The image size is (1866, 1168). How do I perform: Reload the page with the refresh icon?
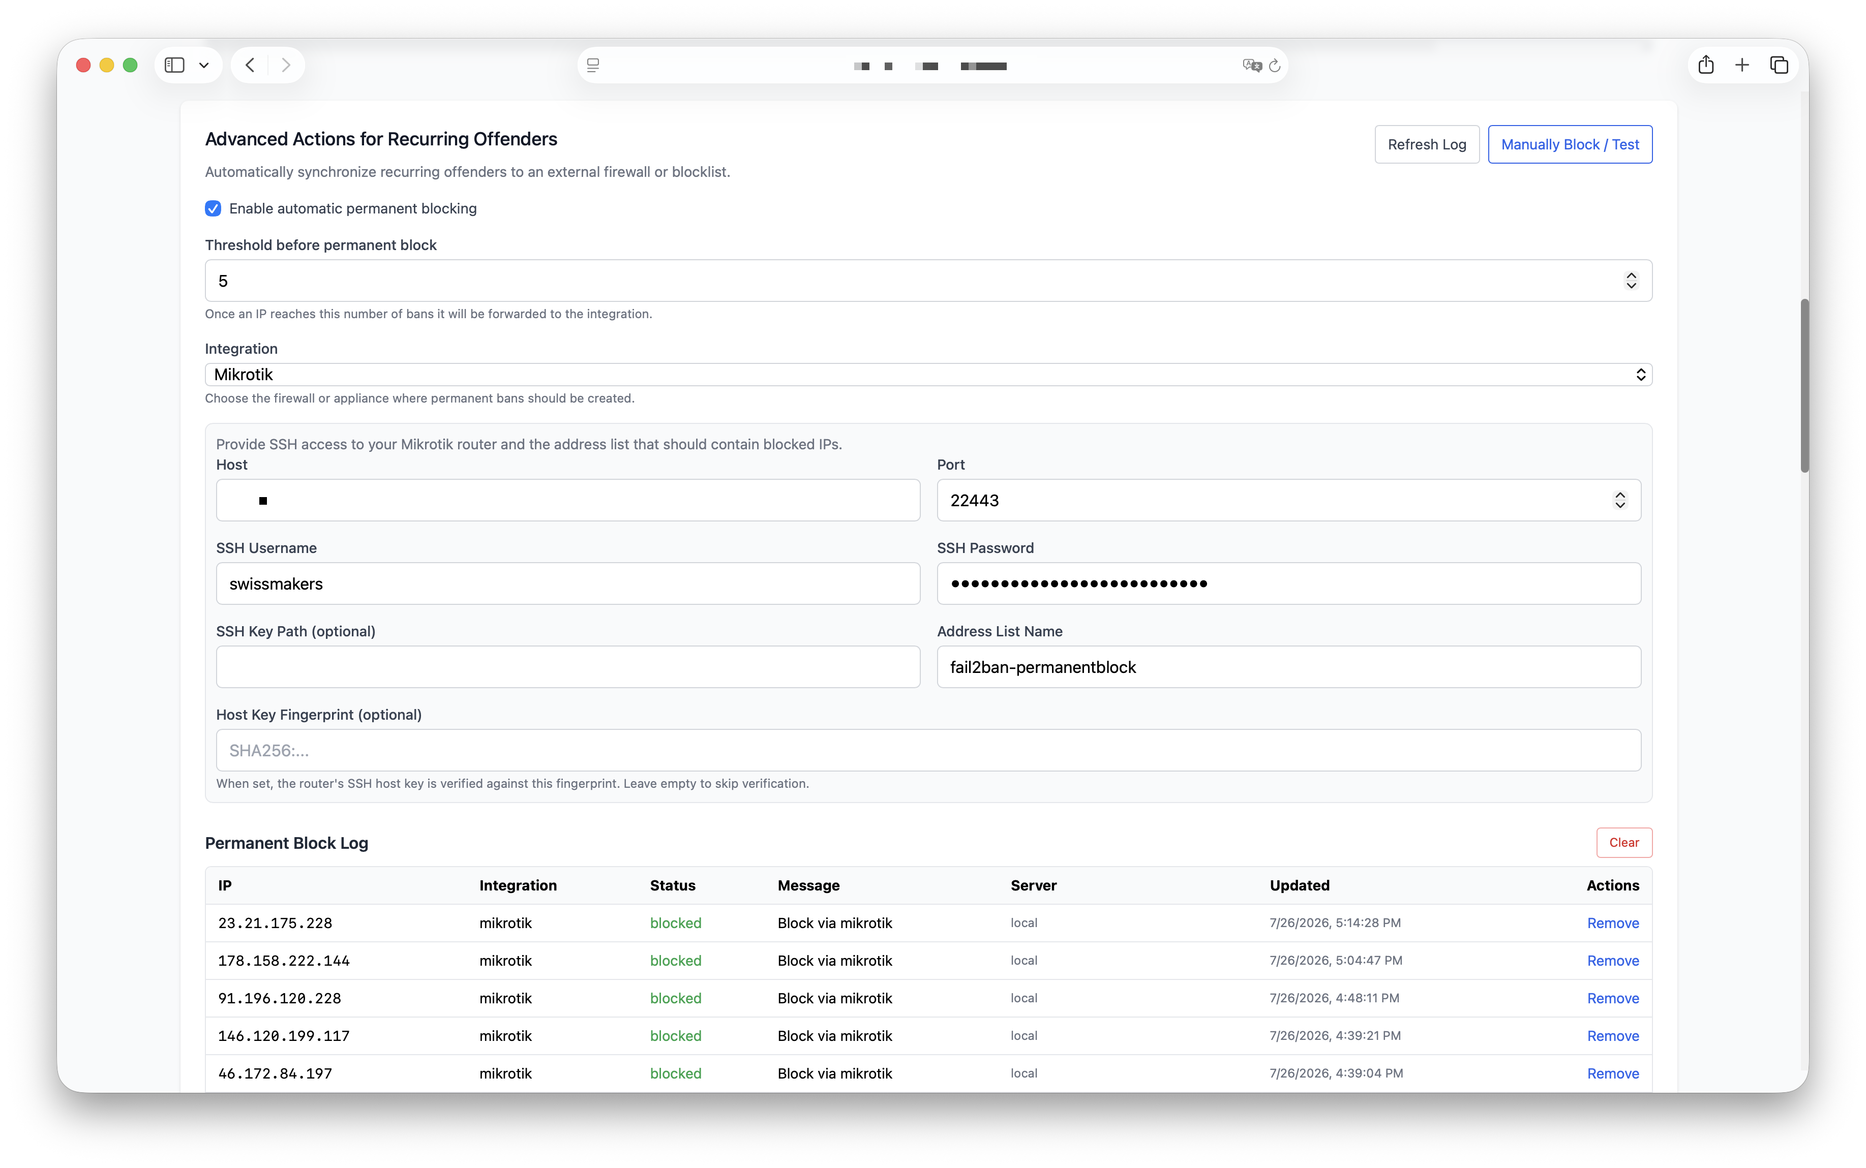pos(1275,66)
